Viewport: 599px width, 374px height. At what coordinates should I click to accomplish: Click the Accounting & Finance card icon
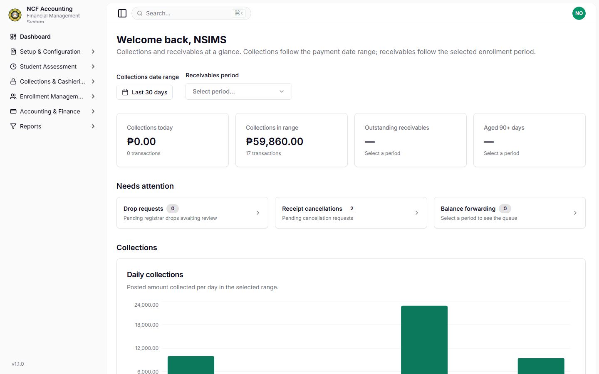point(13,111)
